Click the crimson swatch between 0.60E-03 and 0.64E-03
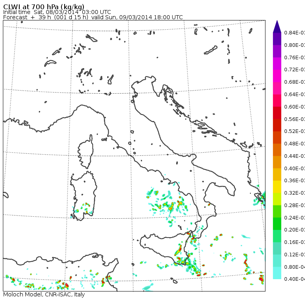 coord(277,101)
